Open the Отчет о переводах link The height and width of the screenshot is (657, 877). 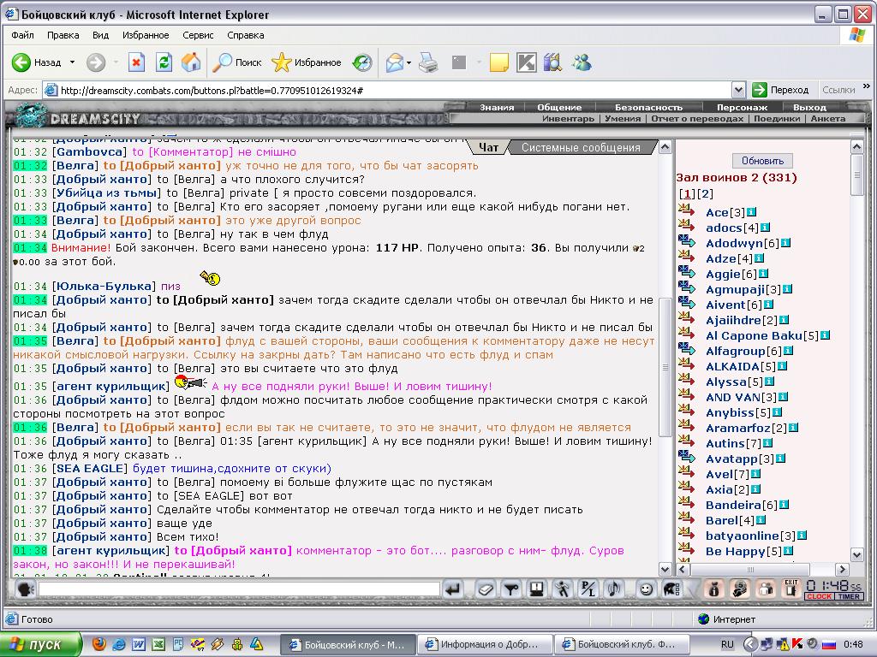(x=697, y=118)
